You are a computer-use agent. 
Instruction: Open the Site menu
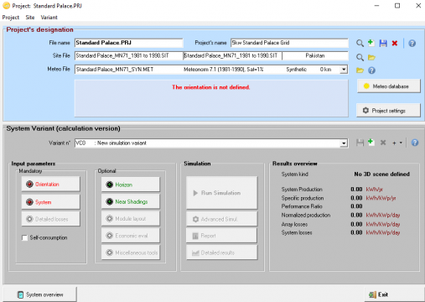[x=30, y=18]
